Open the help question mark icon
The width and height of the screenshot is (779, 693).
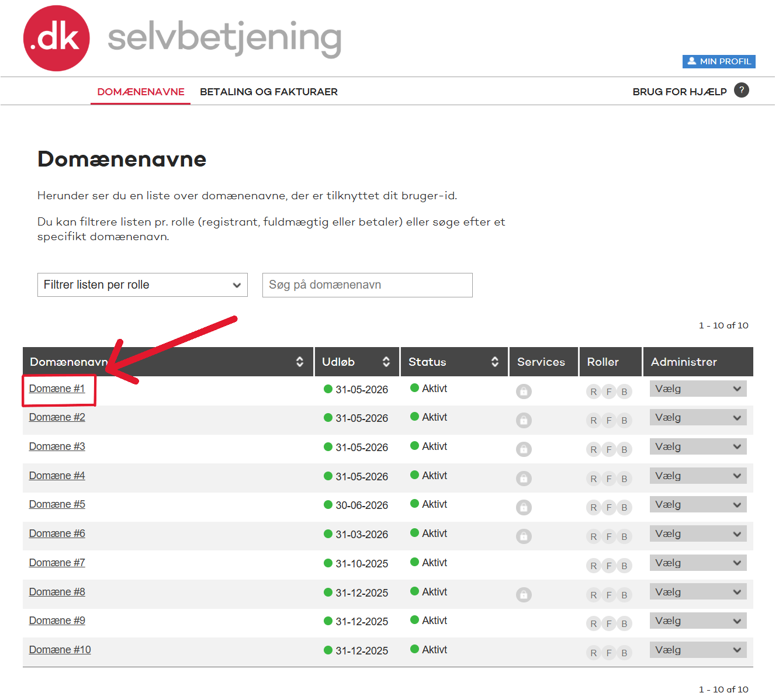(x=742, y=90)
